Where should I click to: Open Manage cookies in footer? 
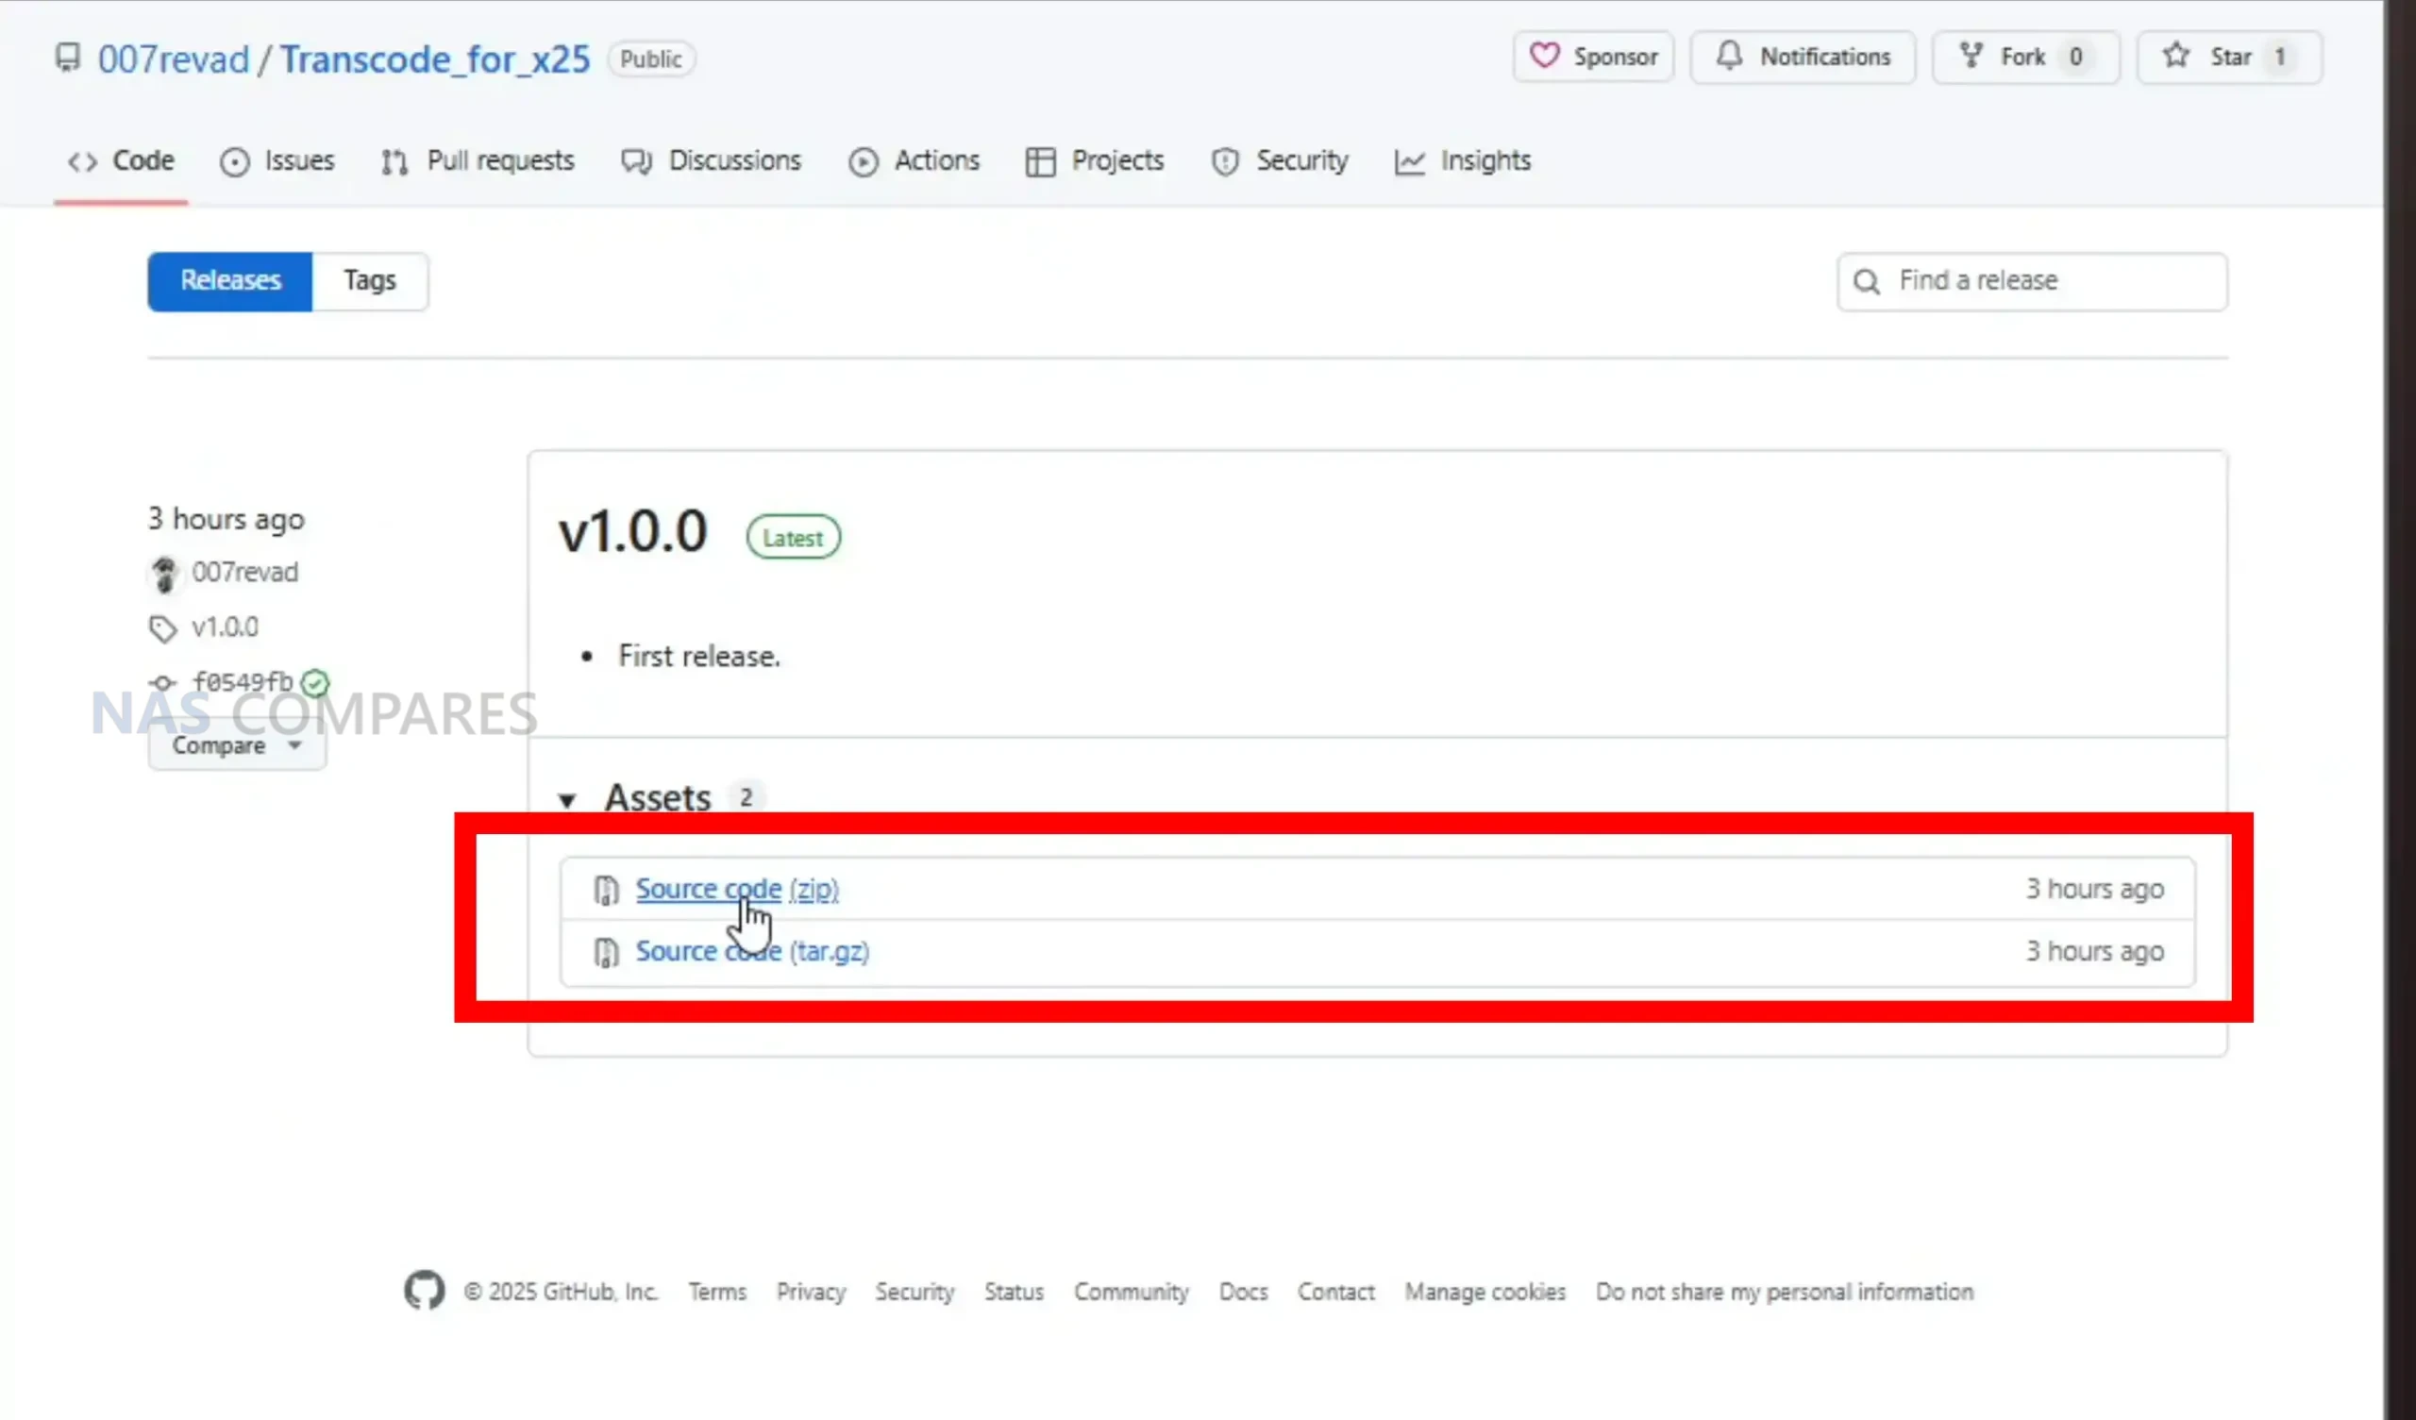click(x=1485, y=1292)
